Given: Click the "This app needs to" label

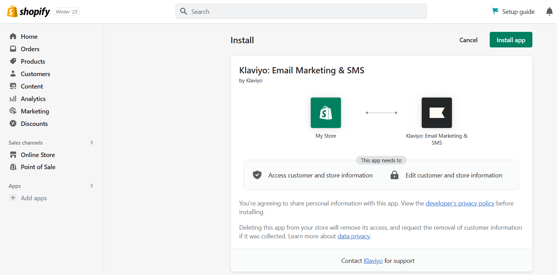Looking at the screenshot, I should (x=381, y=161).
